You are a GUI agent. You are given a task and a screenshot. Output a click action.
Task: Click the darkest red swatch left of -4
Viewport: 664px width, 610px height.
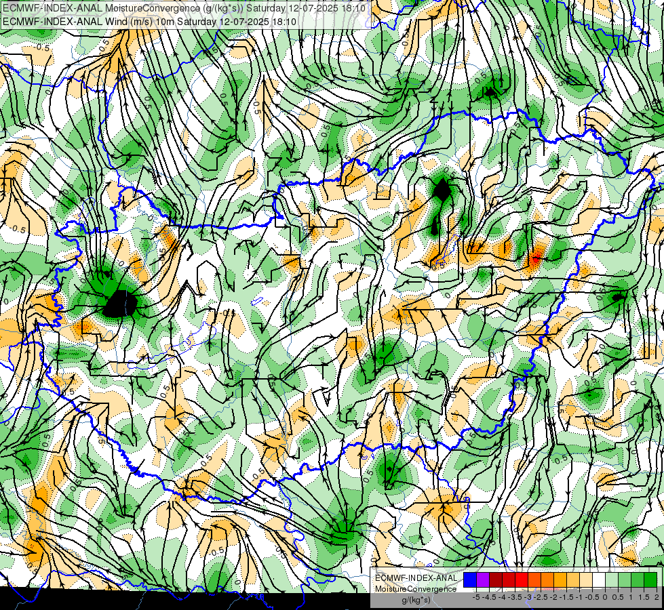point(496,579)
